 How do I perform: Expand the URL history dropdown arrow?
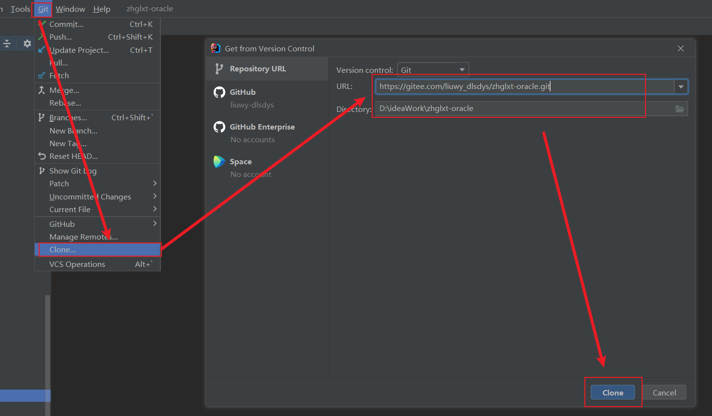point(681,87)
